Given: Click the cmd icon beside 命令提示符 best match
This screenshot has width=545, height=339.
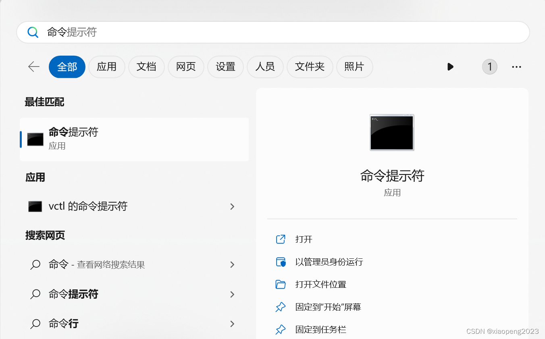Looking at the screenshot, I should (x=35, y=139).
